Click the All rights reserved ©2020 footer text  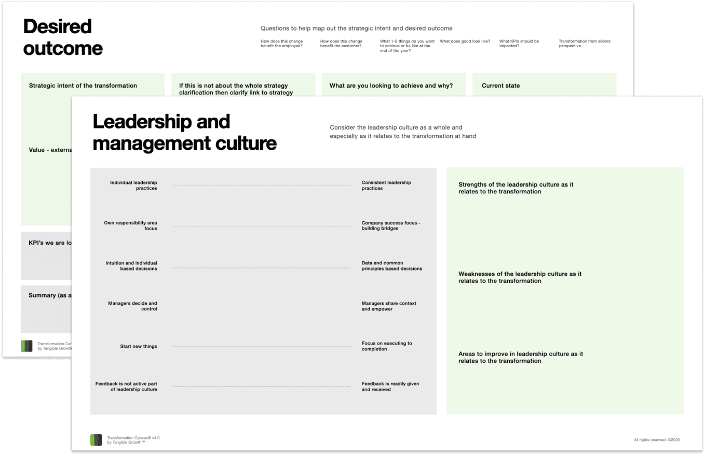[x=656, y=440]
